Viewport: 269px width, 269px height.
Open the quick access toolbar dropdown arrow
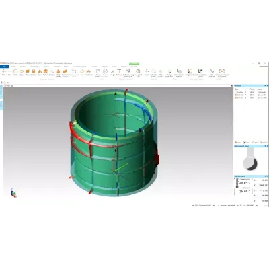[8, 83]
